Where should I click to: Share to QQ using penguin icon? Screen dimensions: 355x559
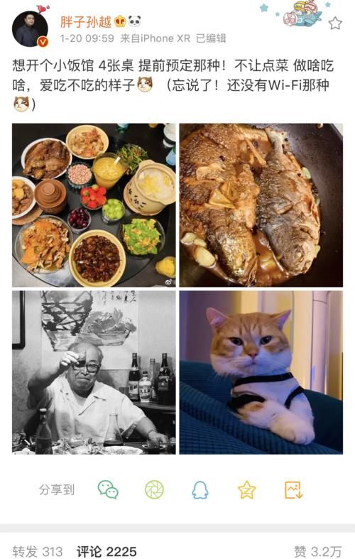(x=200, y=490)
